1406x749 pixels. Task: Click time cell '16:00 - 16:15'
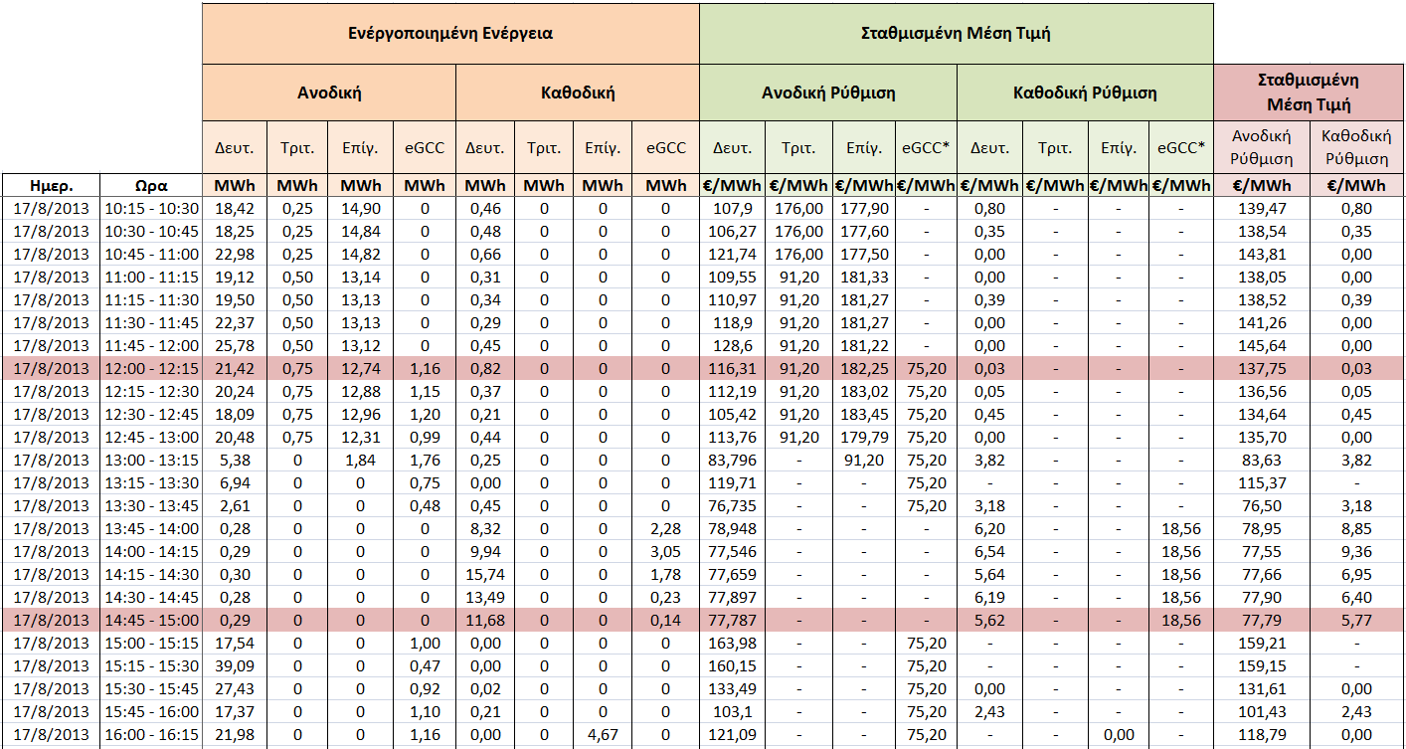pyautogui.click(x=152, y=735)
